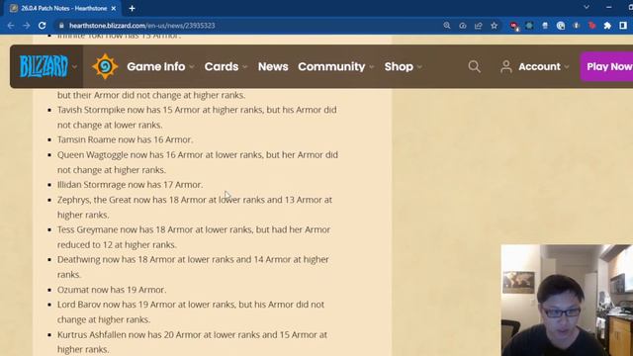Expand the Shop menu
This screenshot has width=633, height=356.
[404, 66]
